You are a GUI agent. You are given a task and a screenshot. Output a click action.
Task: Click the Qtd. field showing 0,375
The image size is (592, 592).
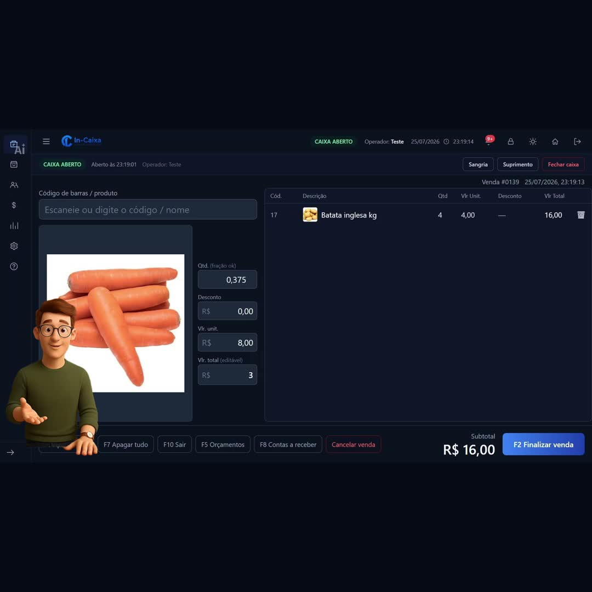(x=227, y=280)
